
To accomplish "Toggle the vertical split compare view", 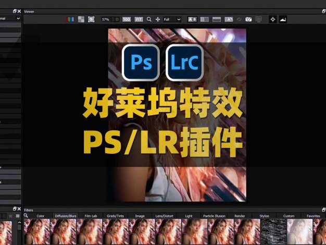I will (x=217, y=19).
